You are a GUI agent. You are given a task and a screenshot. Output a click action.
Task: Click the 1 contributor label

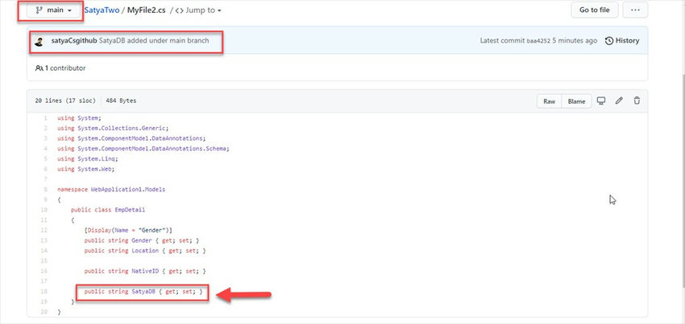[x=60, y=68]
